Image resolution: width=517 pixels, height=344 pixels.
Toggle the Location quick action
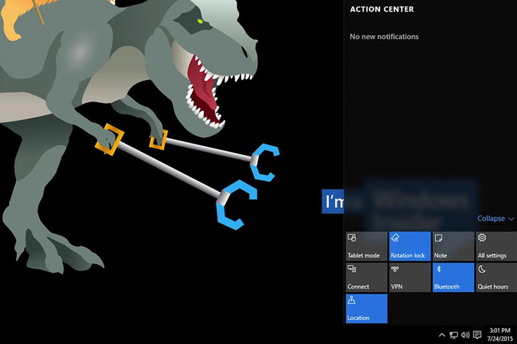366,308
